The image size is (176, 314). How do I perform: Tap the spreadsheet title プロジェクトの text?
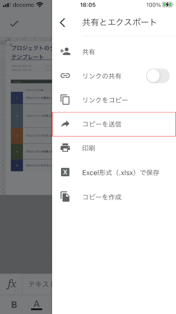tap(31, 48)
